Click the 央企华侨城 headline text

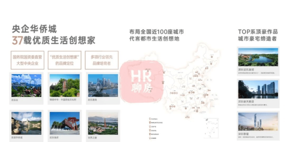[35, 29]
